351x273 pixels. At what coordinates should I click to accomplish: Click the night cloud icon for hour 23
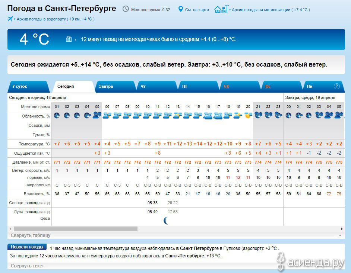278,115
